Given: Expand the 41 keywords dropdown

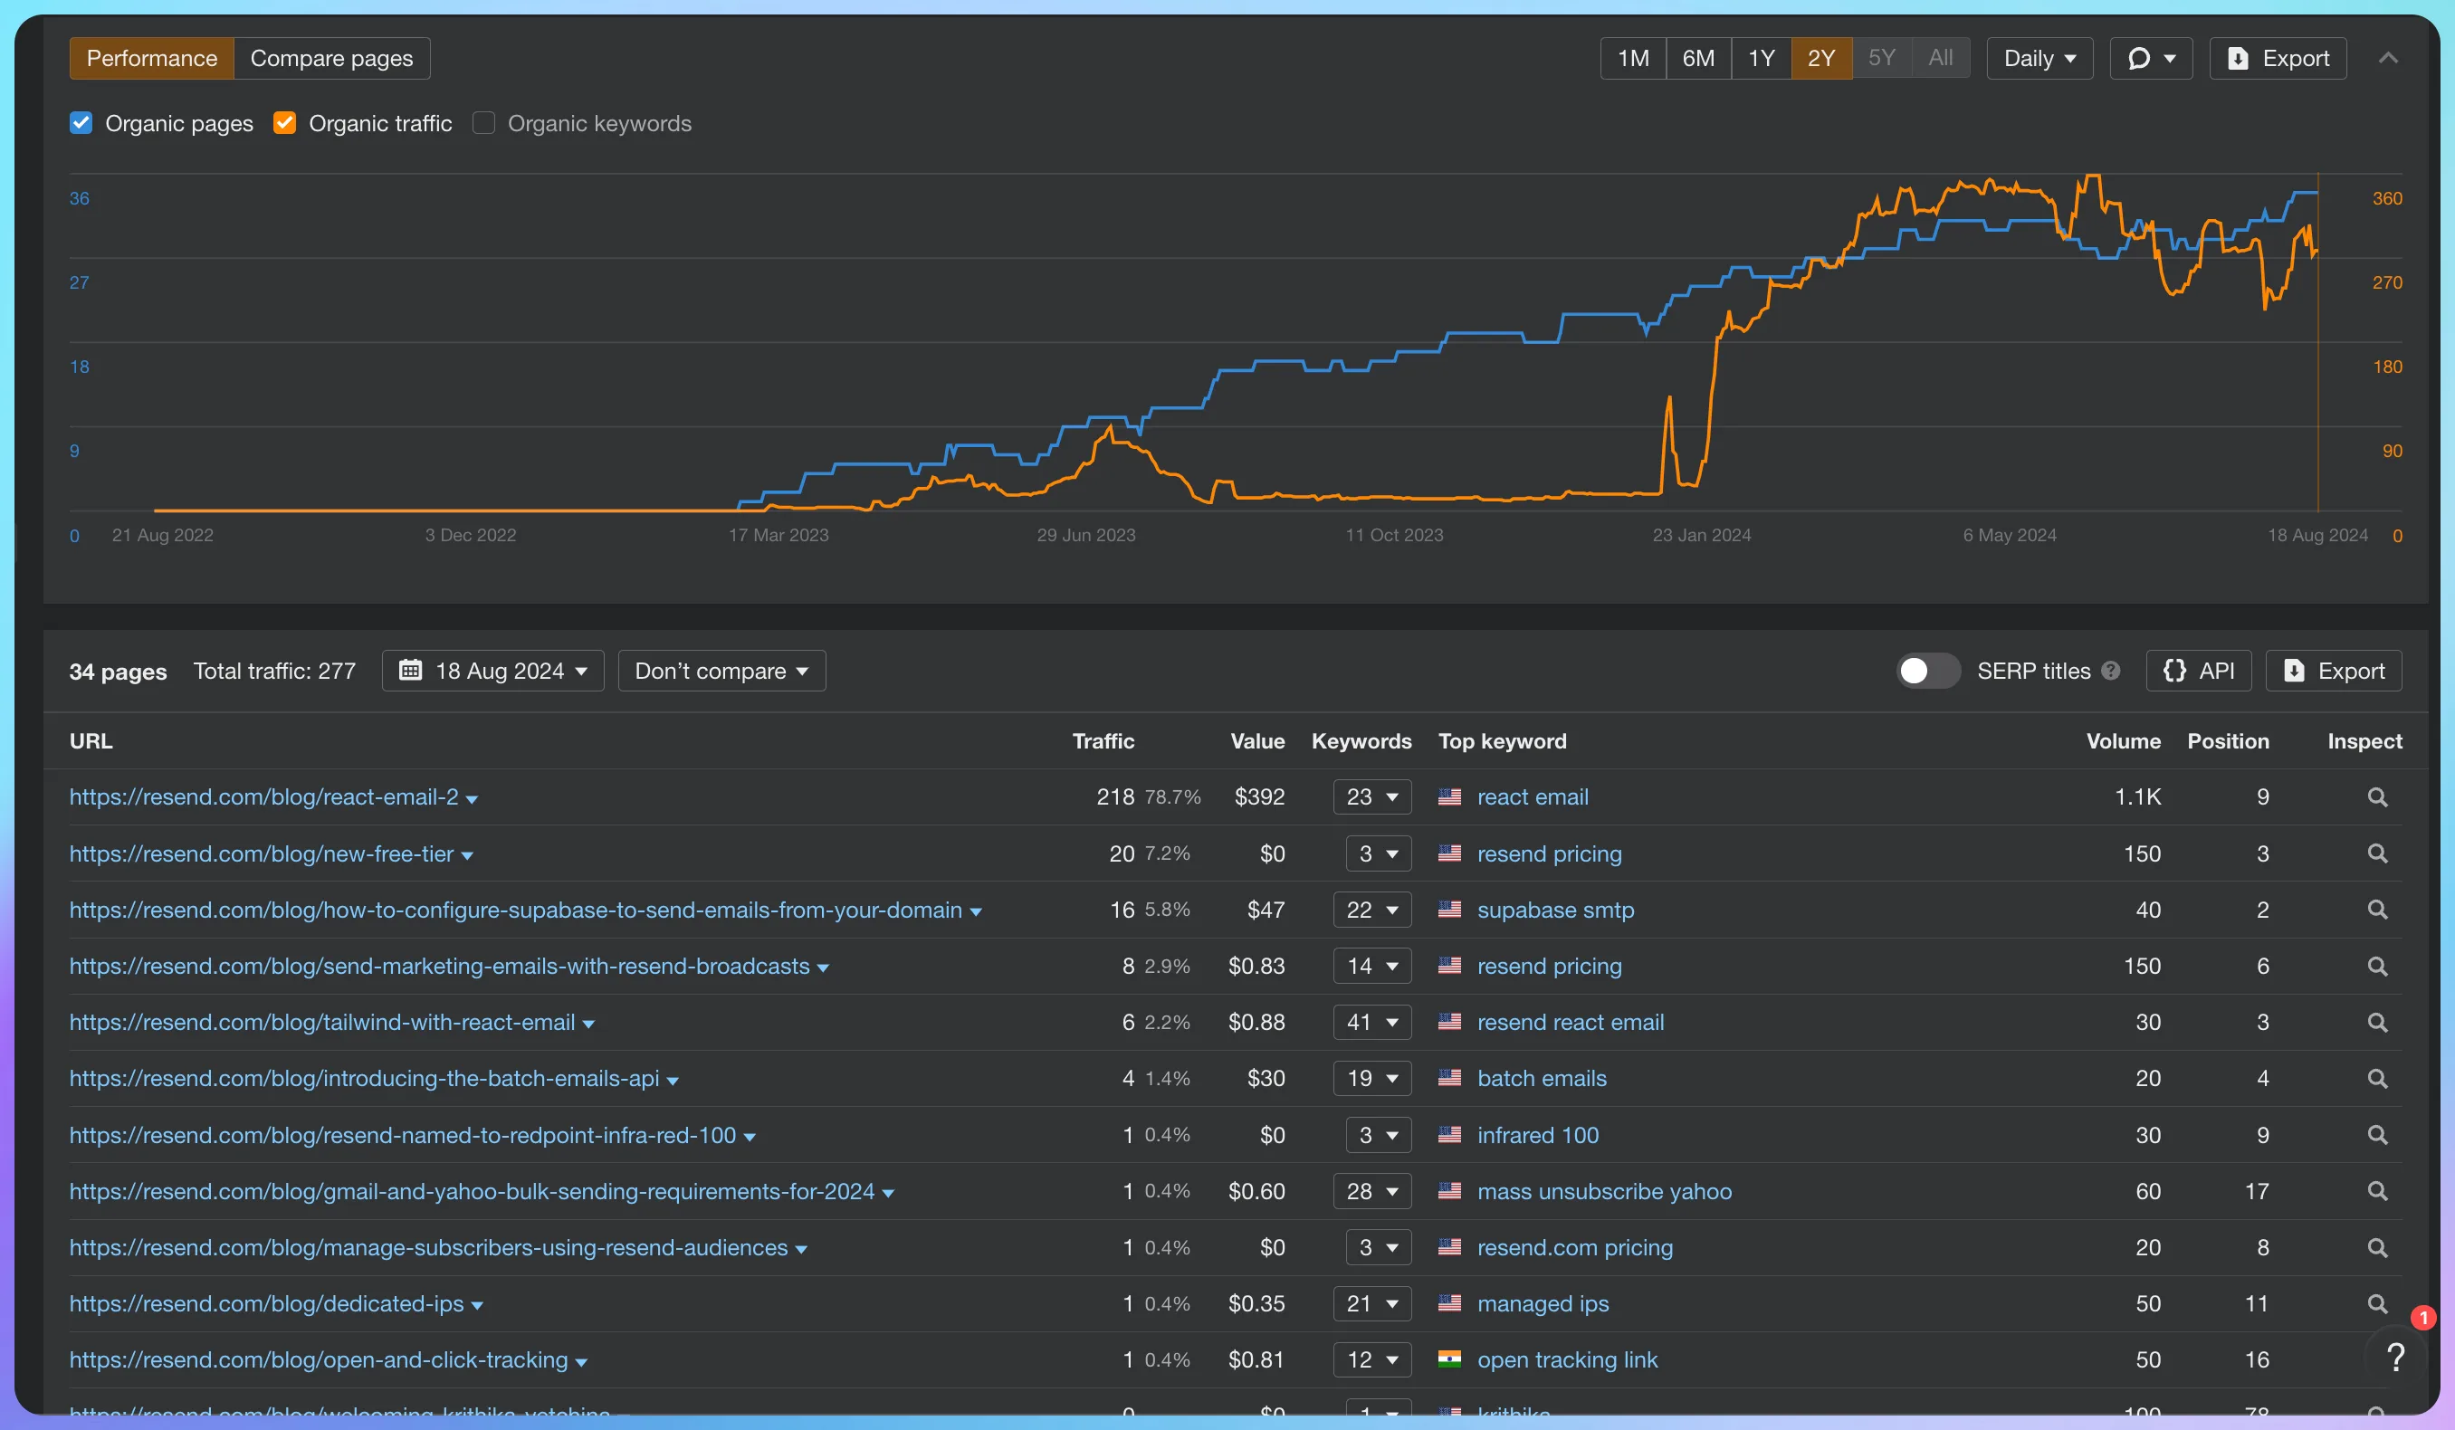Looking at the screenshot, I should 1372,1023.
